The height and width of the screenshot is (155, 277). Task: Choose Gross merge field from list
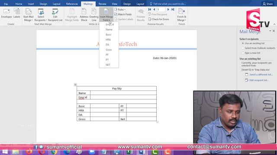click(109, 50)
